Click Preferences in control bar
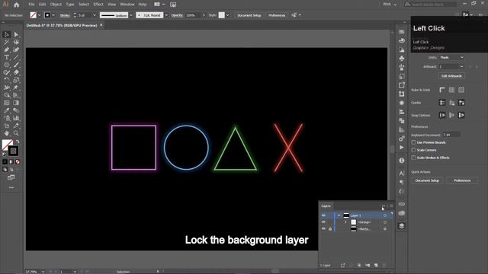This screenshot has height=274, width=488. 277,15
